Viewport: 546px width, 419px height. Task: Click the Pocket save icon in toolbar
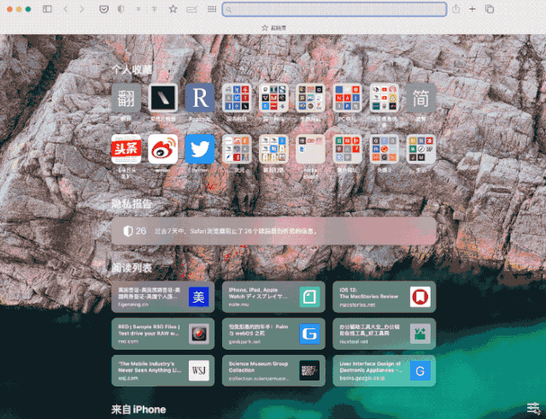pyautogui.click(x=104, y=9)
